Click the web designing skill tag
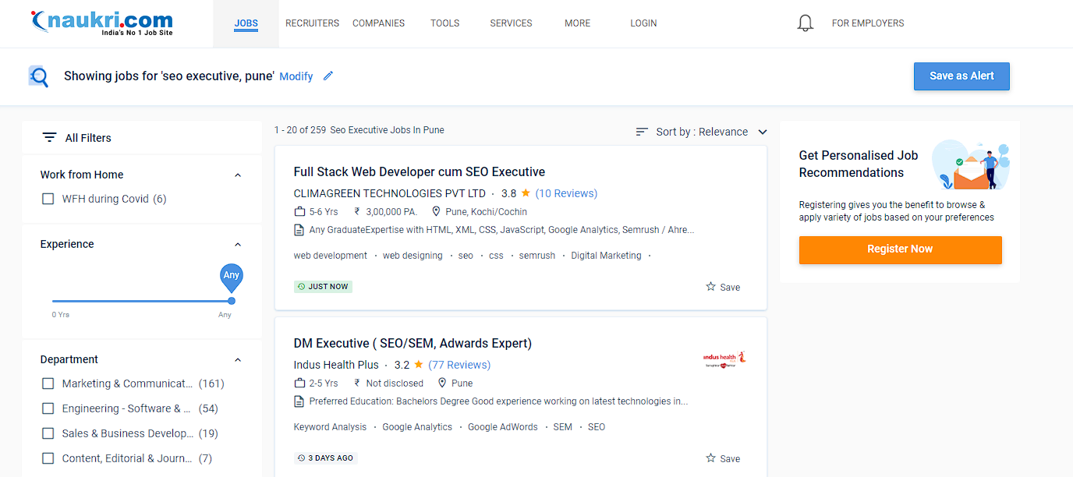Screen dimensions: 1073x477 413,256
